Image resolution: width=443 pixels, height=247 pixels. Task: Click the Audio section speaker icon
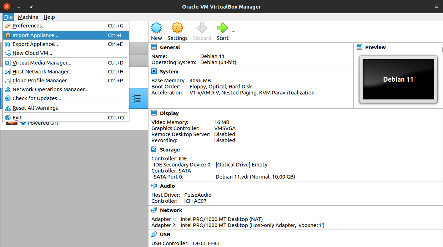click(154, 186)
